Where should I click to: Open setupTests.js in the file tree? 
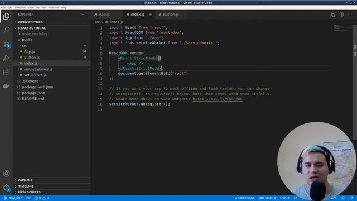click(x=52, y=75)
